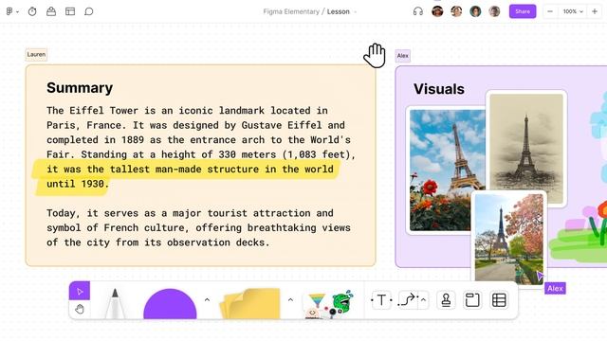Click the highlighted sentence about tallest structure
The width and height of the screenshot is (607, 341).
click(x=190, y=176)
